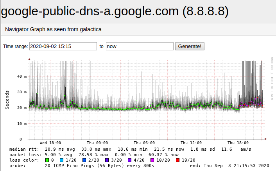Click the green 0 loss color swatch
The image size is (276, 171).
[x=47, y=160]
